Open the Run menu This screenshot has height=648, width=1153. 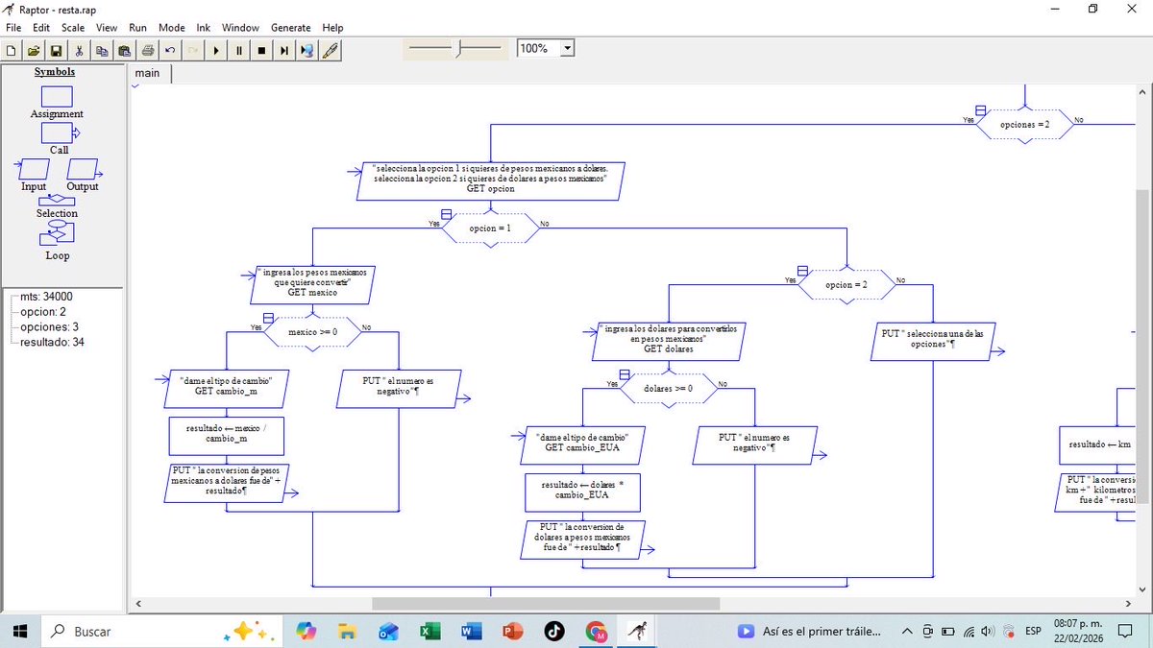(138, 28)
